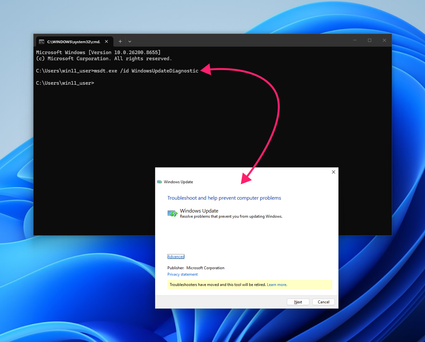Open the Learn more link
Image resolution: width=425 pixels, height=342 pixels.
pos(277,285)
